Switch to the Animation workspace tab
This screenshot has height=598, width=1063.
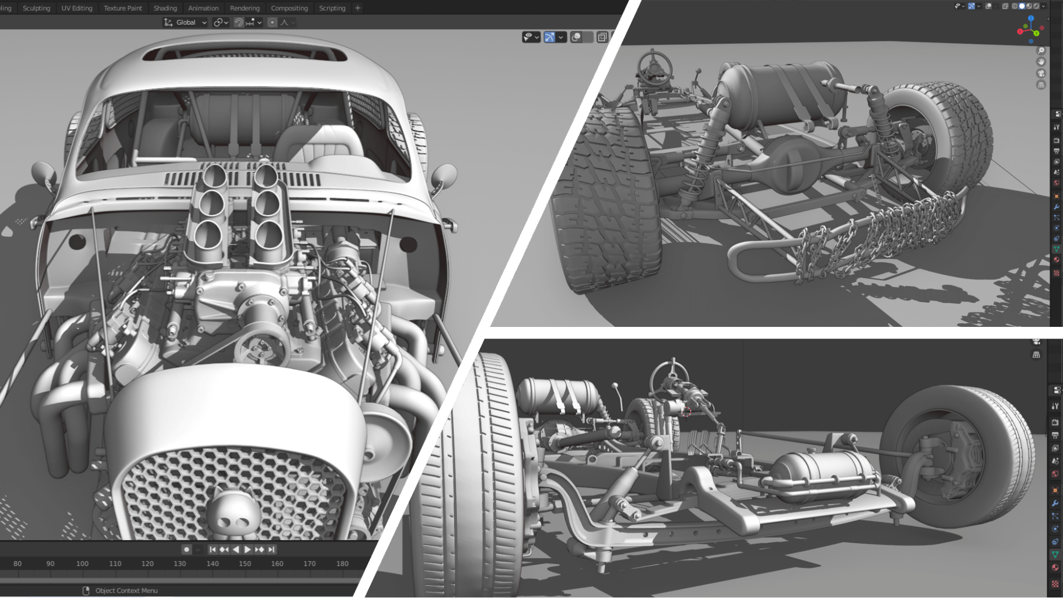pos(203,8)
